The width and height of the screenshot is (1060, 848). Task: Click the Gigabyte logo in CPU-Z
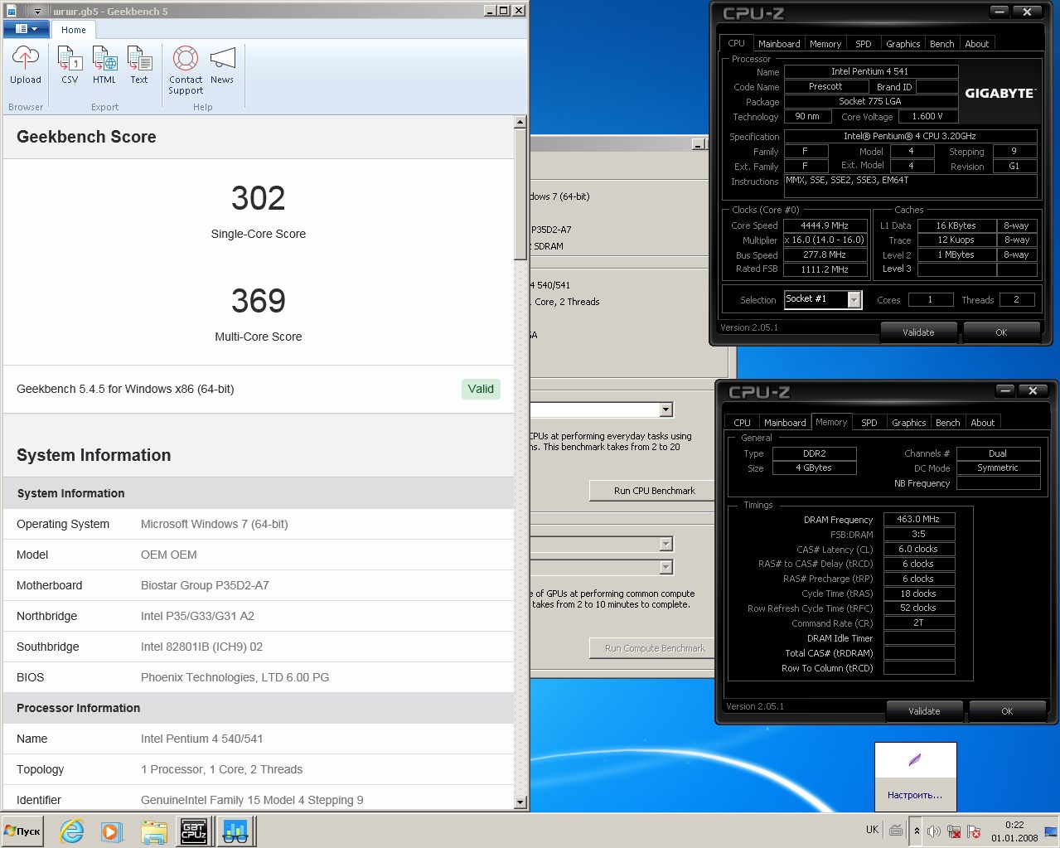coord(999,93)
